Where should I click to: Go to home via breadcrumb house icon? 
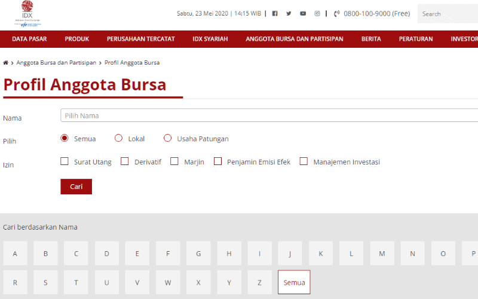point(5,63)
